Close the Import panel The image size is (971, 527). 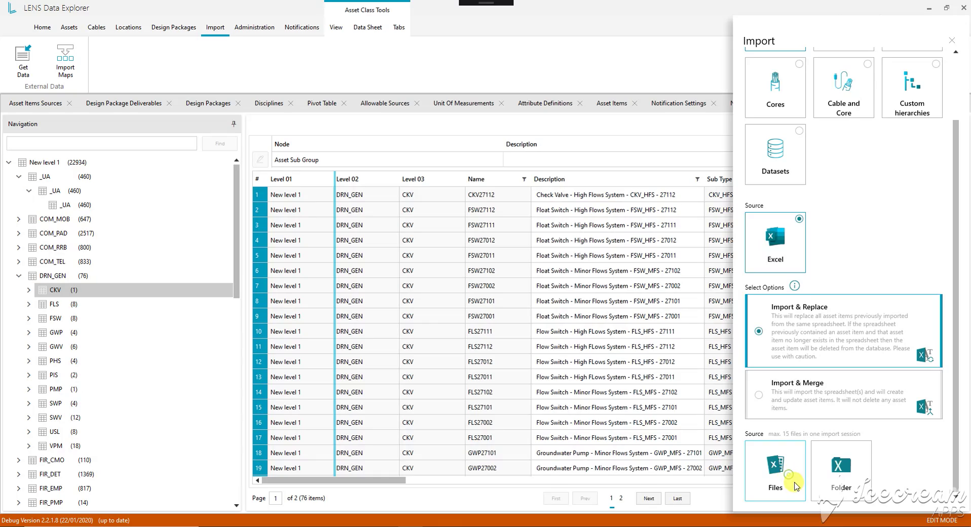(952, 40)
